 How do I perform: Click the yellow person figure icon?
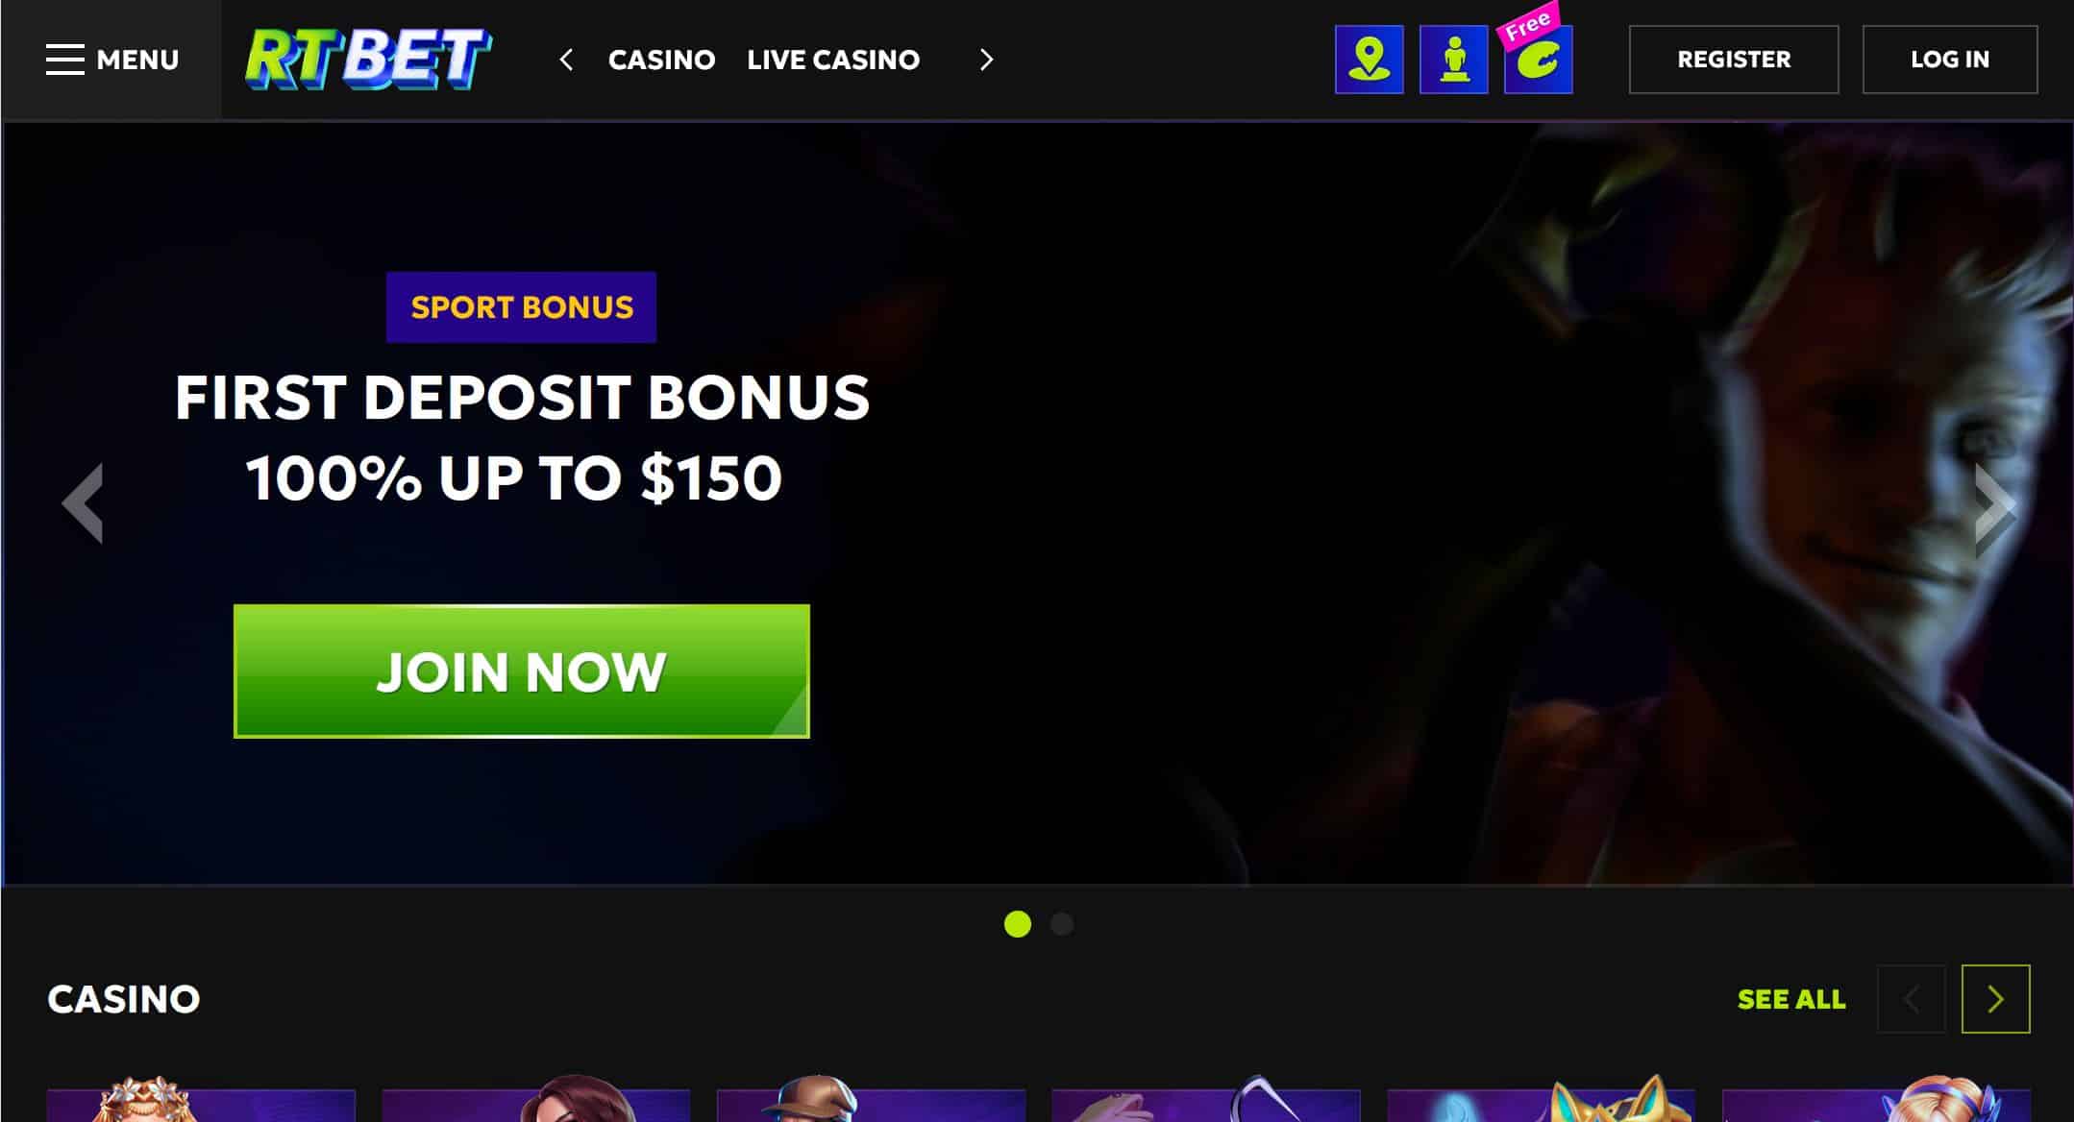[x=1453, y=60]
